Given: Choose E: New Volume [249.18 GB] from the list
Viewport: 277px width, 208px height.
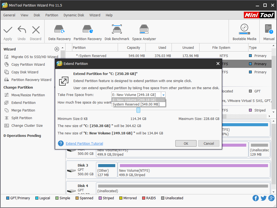Looking at the screenshot, I should click(x=139, y=100).
